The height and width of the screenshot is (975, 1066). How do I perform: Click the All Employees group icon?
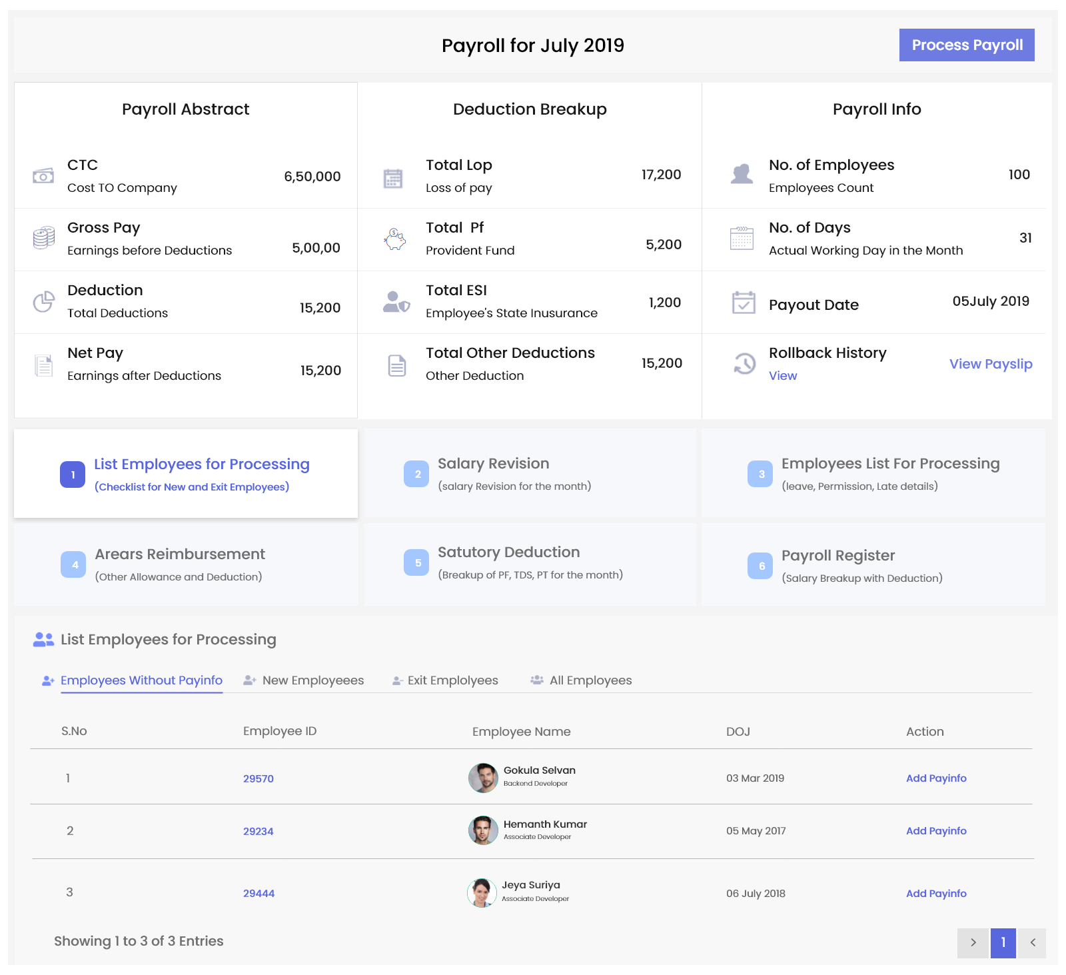[537, 680]
